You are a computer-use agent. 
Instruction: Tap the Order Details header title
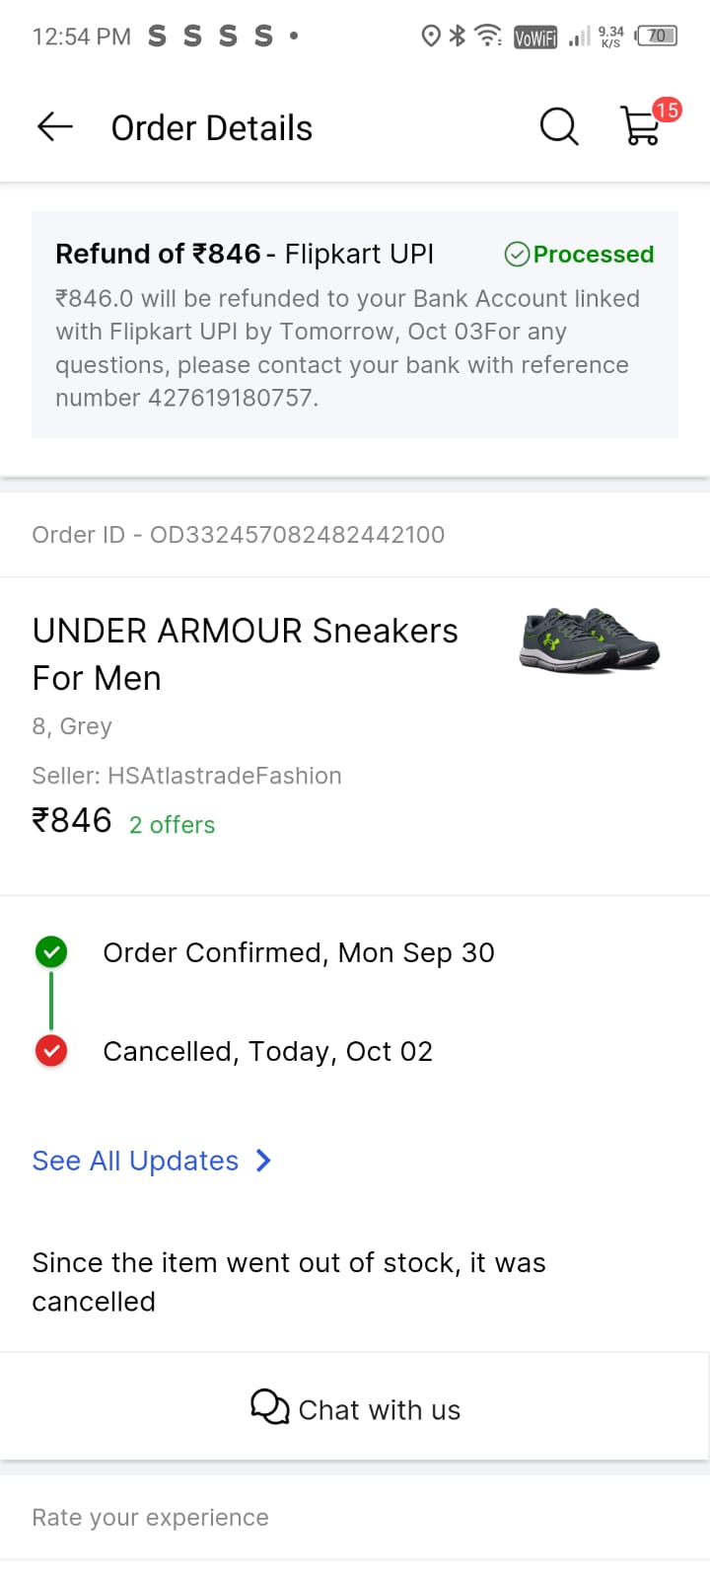pyautogui.click(x=212, y=128)
